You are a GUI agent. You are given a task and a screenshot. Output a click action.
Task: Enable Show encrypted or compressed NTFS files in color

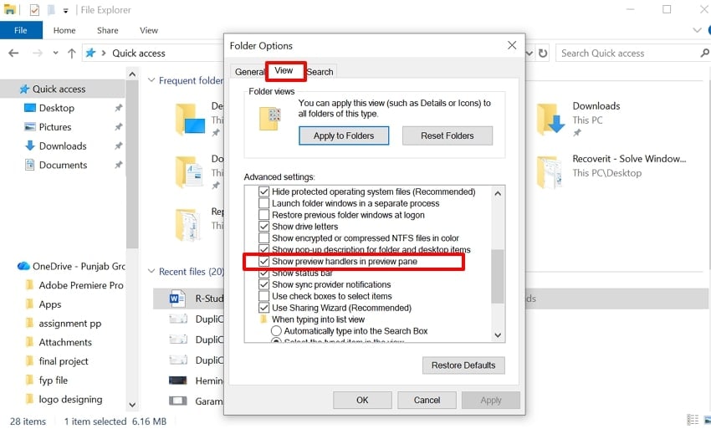tap(263, 238)
